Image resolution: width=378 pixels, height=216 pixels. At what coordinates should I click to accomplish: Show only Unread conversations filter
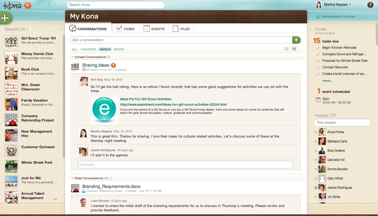pyautogui.click(x=105, y=49)
